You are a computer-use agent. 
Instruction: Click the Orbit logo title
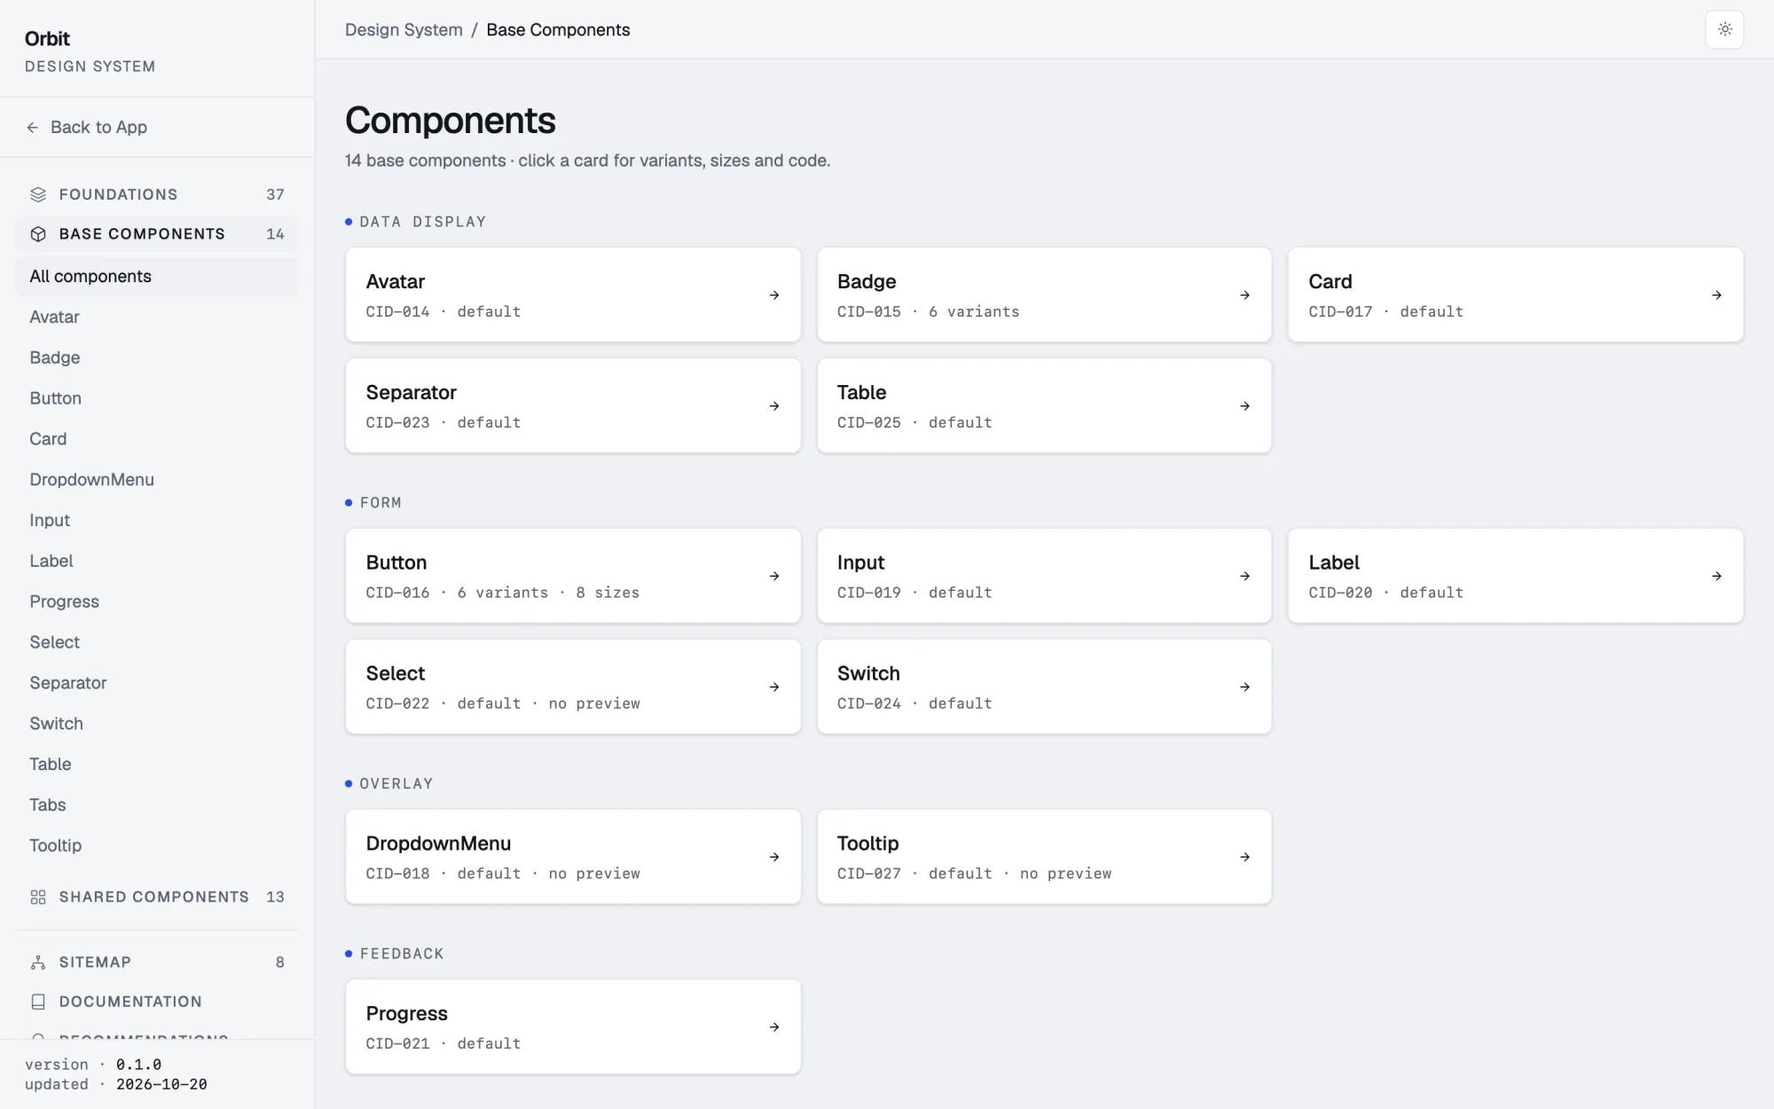(x=47, y=39)
